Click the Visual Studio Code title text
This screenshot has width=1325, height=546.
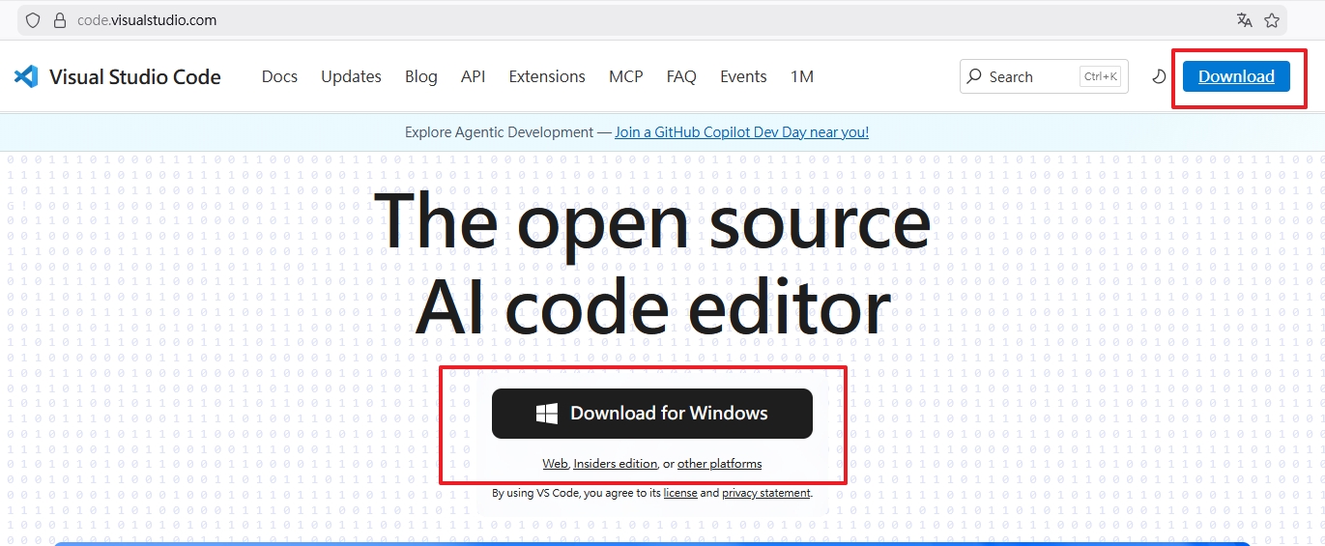134,76
